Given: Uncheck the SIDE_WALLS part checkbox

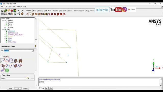Looking at the screenshot, I should click(7, 42).
